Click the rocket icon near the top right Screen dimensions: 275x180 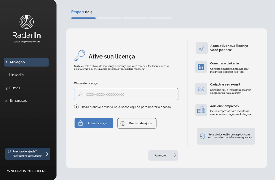tap(202, 48)
